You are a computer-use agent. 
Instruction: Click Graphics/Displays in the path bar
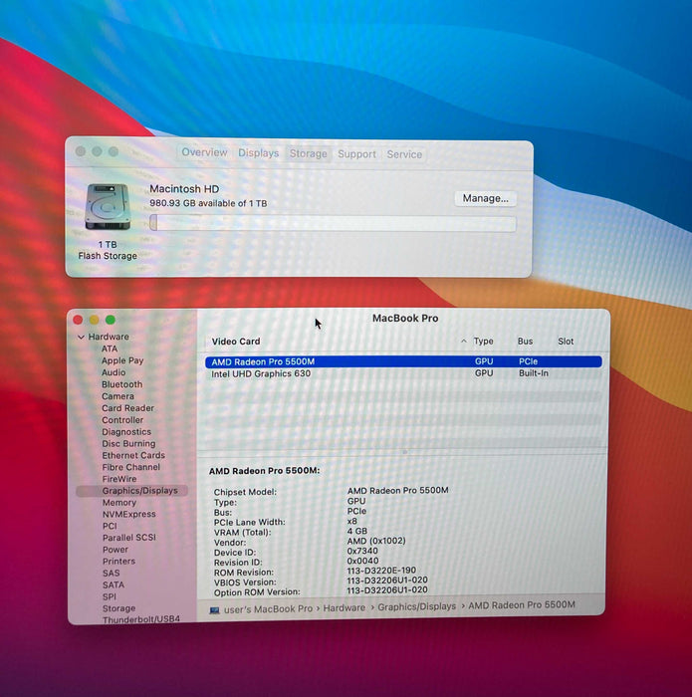coord(417,606)
